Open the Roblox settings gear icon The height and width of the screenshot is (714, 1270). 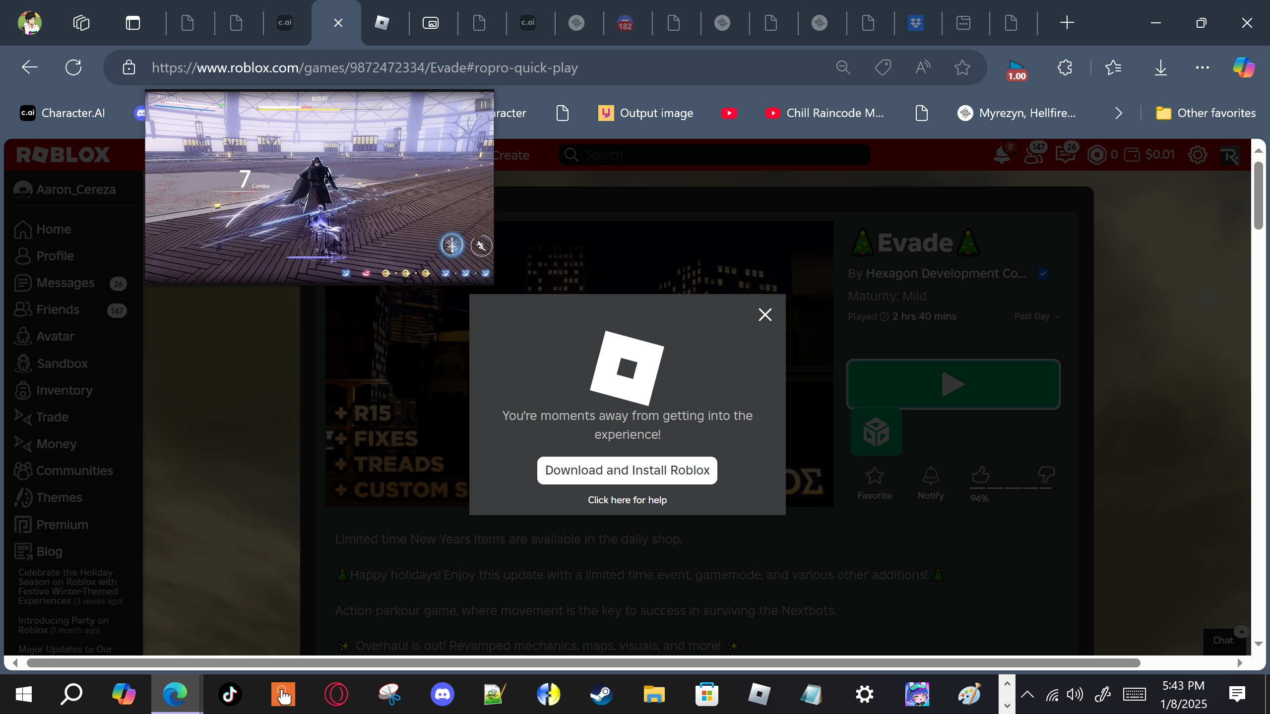pos(1198,155)
